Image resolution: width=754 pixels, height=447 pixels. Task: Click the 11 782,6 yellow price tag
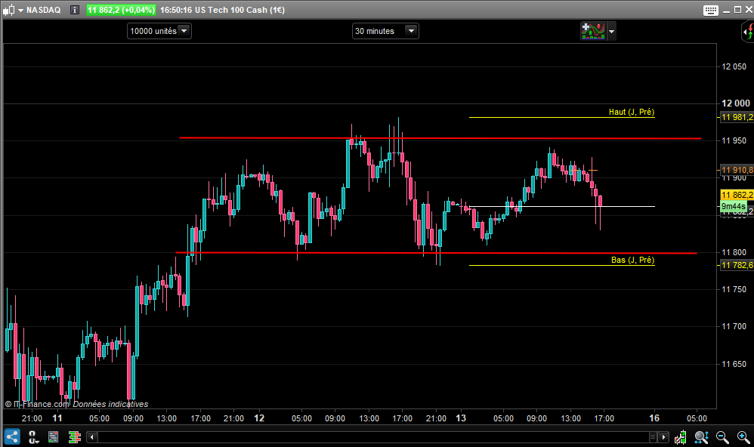737,265
